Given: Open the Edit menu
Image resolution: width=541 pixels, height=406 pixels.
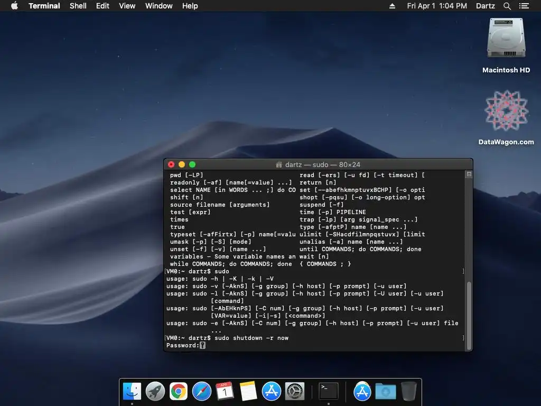Looking at the screenshot, I should click(x=102, y=6).
